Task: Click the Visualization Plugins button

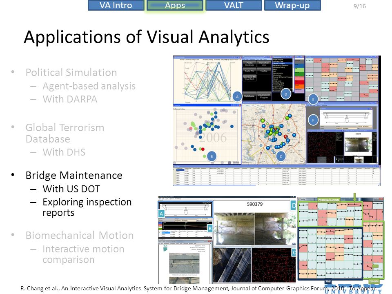Action: pyautogui.click(x=264, y=96)
